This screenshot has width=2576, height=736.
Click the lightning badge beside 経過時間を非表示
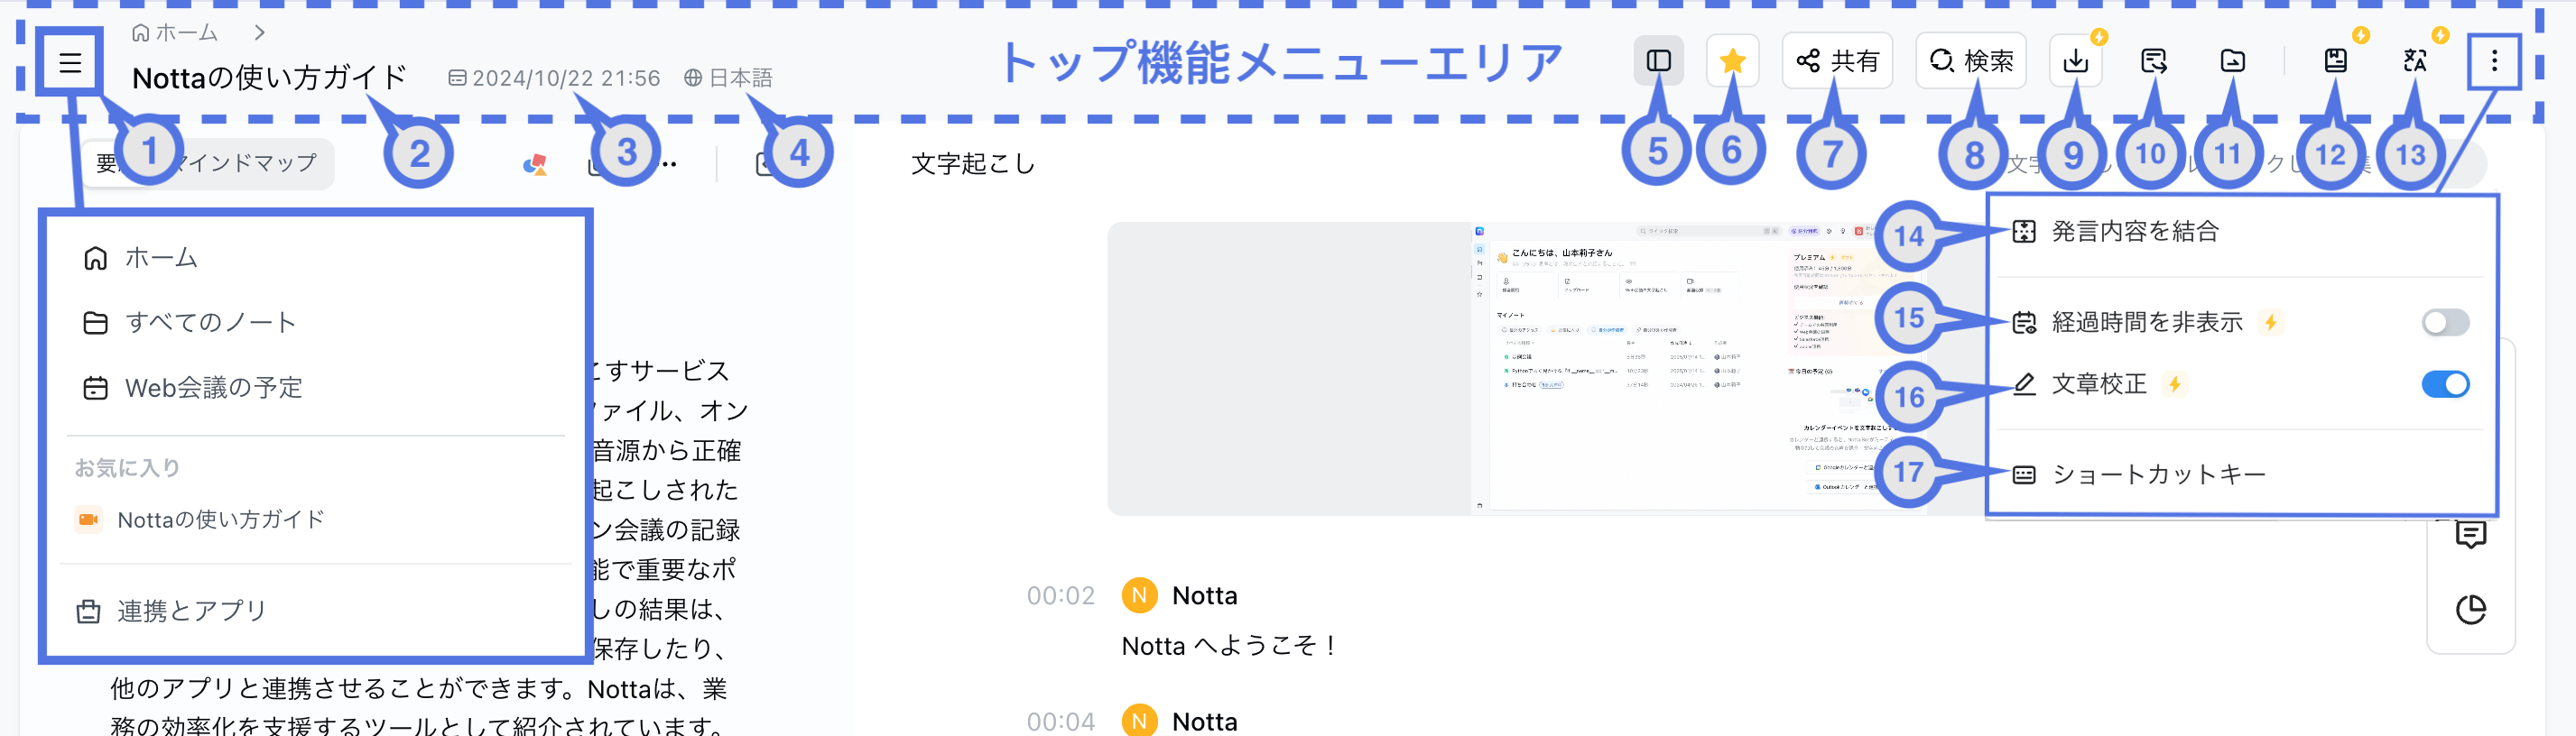[2271, 323]
